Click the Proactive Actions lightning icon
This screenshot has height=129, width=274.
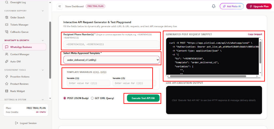click(7, 77)
